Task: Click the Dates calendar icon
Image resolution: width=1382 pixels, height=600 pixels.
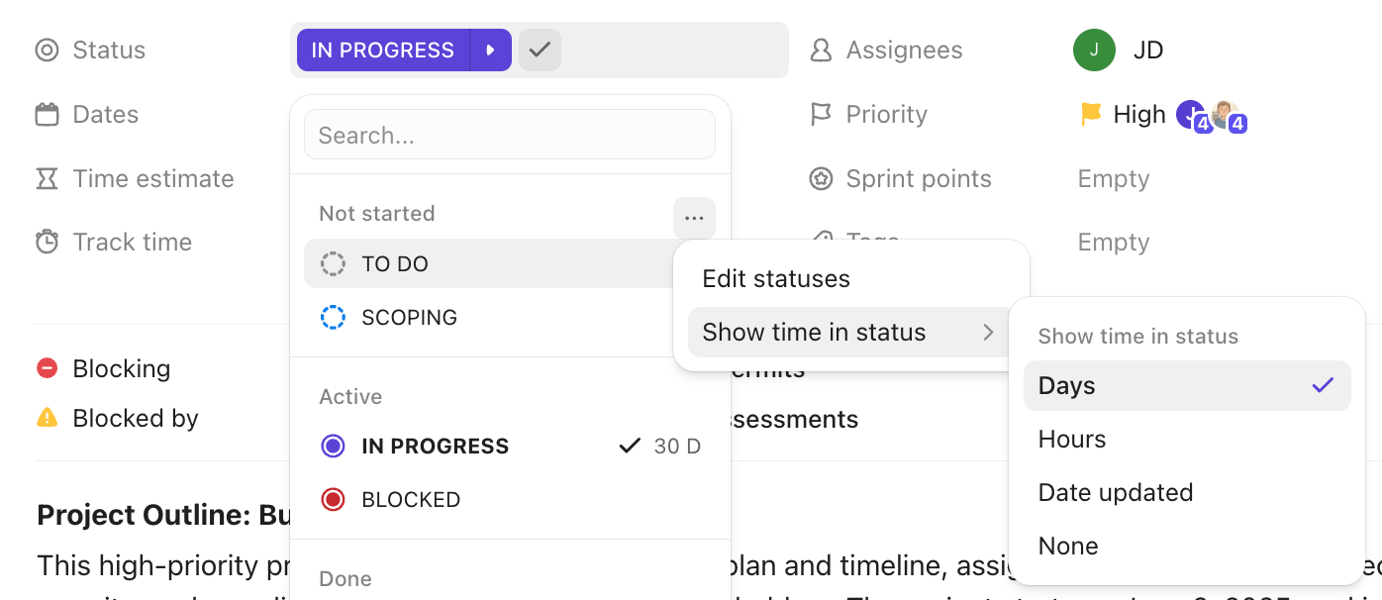Action: 47,113
